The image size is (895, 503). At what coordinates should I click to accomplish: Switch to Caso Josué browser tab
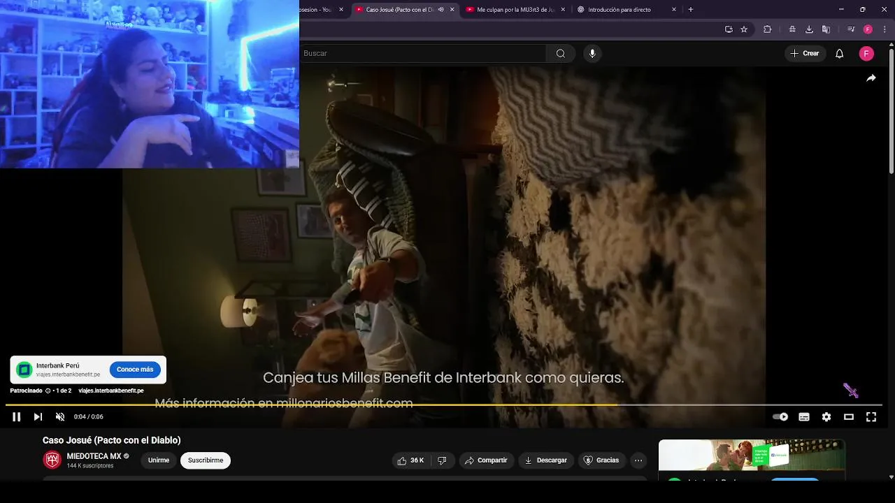[x=399, y=10]
